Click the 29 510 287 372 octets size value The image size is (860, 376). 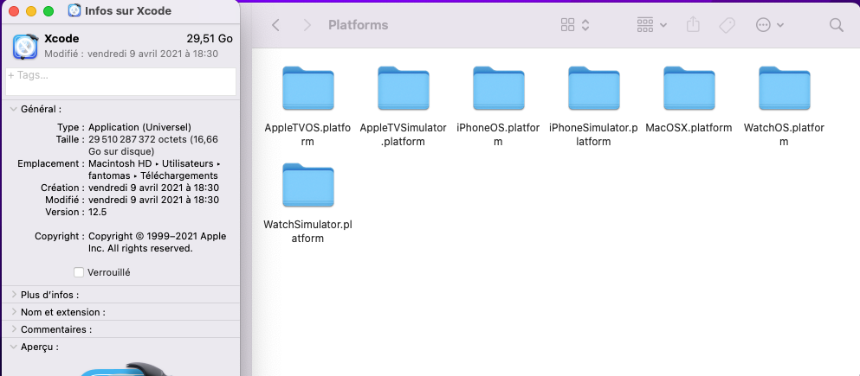[153, 145]
